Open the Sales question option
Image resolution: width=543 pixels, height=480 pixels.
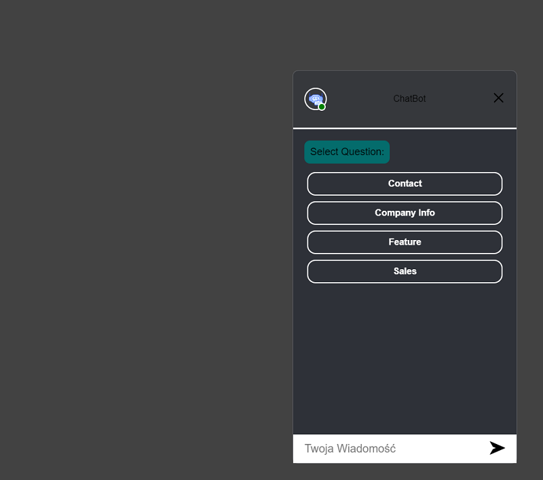point(405,271)
